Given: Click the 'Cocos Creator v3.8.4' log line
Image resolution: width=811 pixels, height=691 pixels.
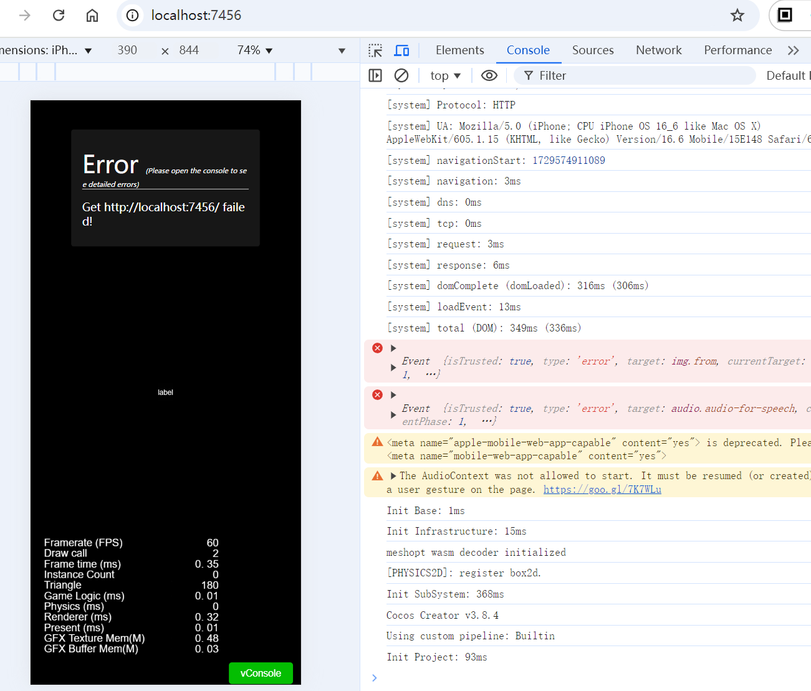Looking at the screenshot, I should (x=443, y=616).
